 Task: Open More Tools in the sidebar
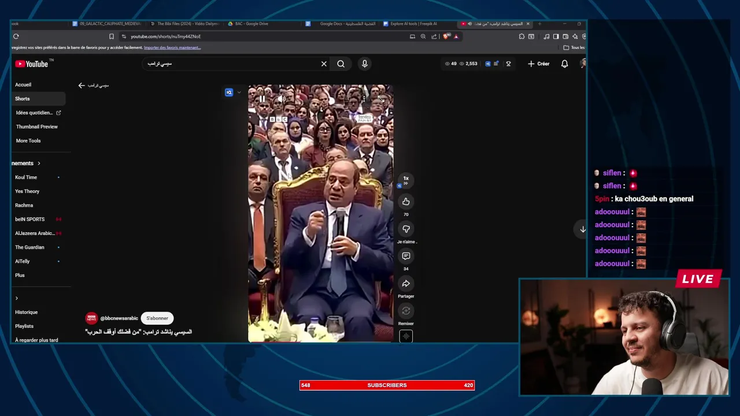click(x=28, y=140)
